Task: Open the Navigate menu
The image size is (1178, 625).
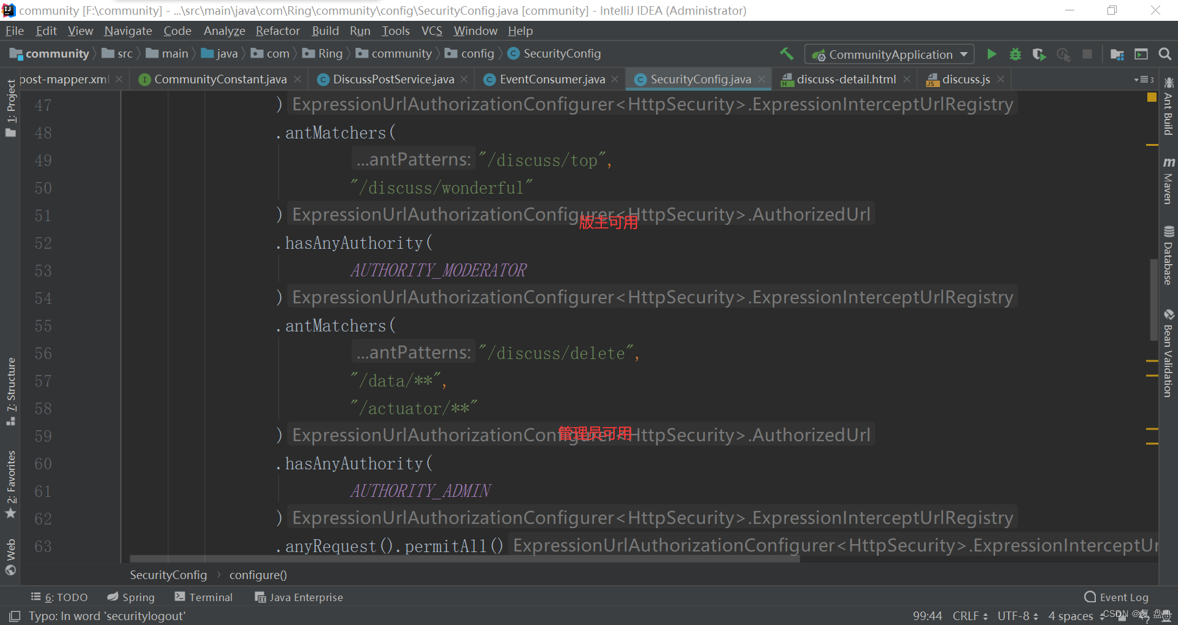Action: 128,31
